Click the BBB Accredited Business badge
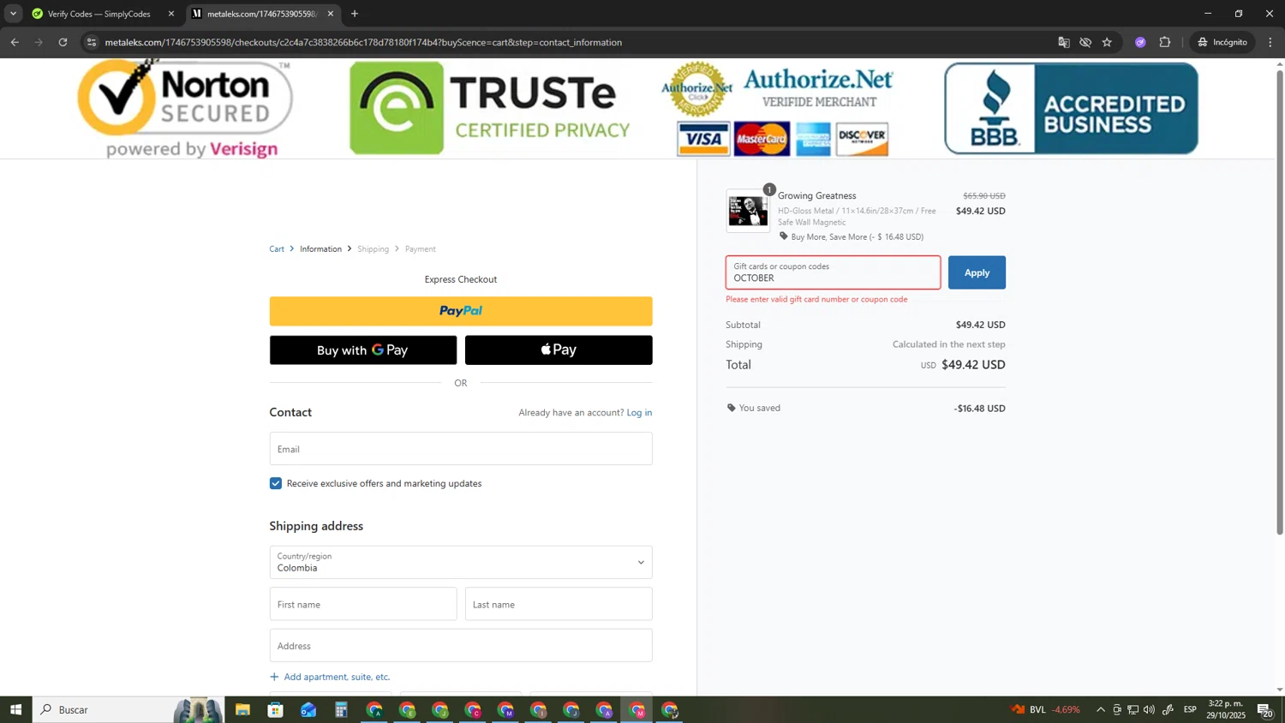This screenshot has height=723, width=1285. [x=1071, y=109]
